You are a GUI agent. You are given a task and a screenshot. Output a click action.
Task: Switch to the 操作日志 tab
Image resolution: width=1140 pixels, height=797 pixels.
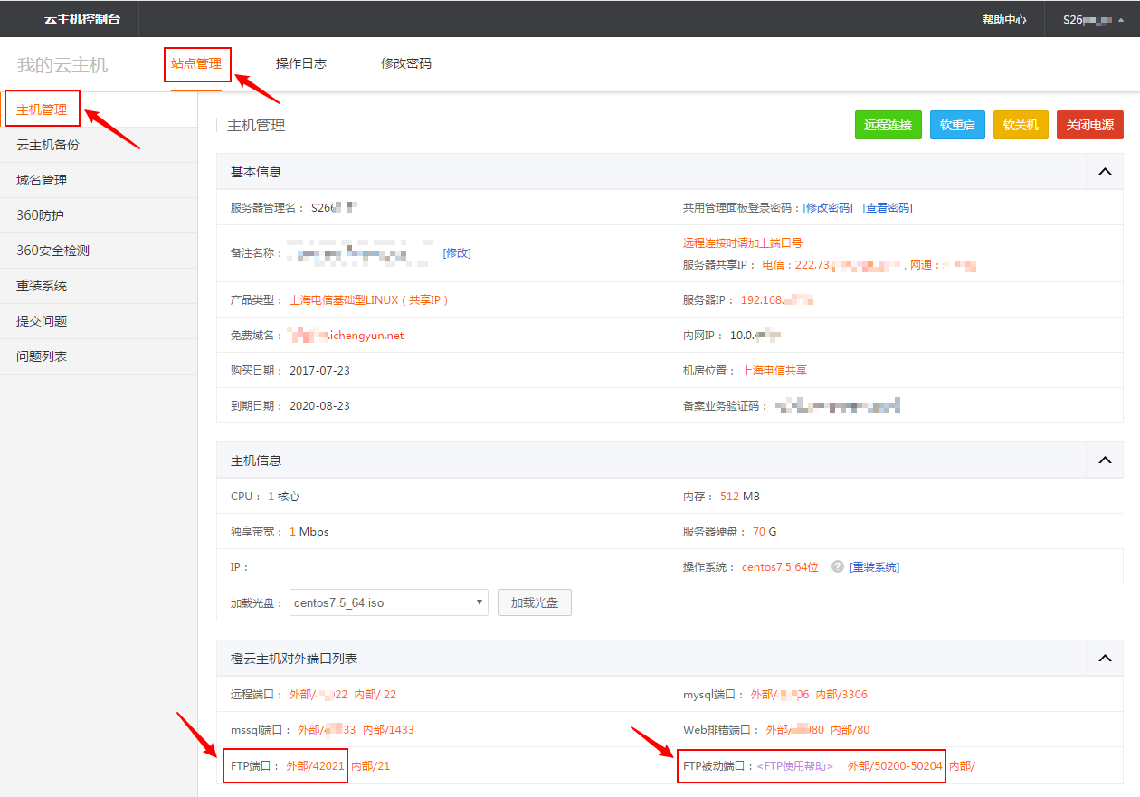tap(301, 63)
